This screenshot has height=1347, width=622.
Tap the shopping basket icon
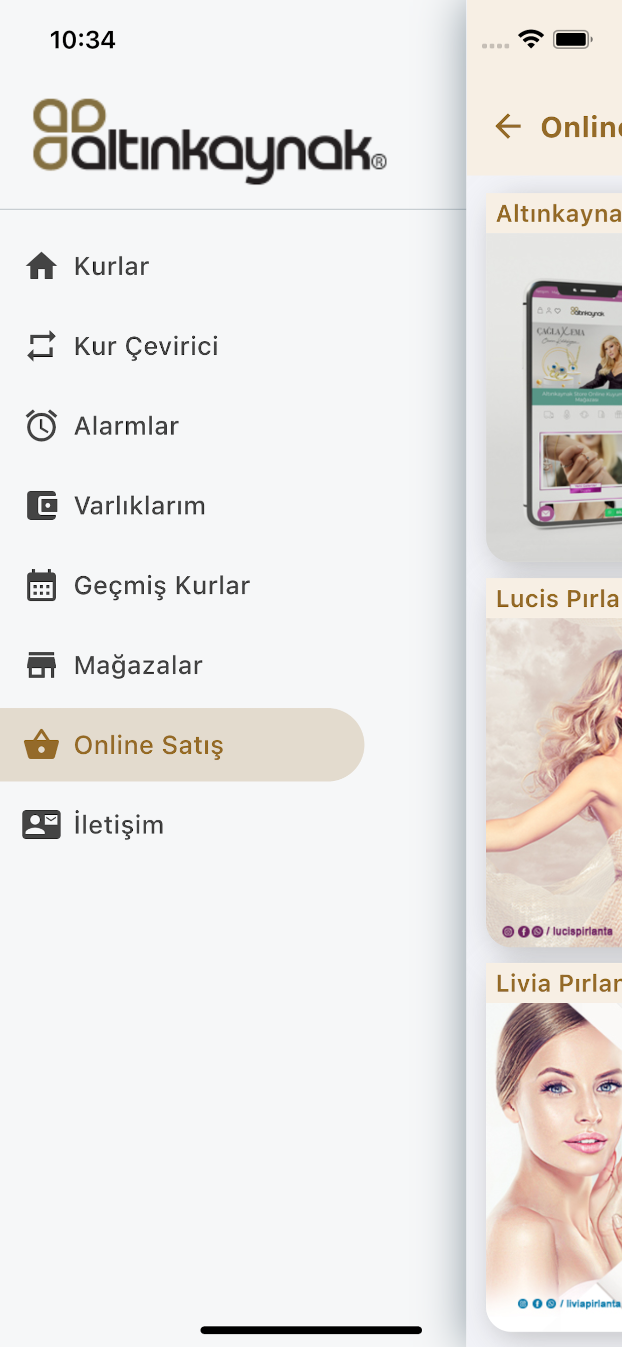41,745
